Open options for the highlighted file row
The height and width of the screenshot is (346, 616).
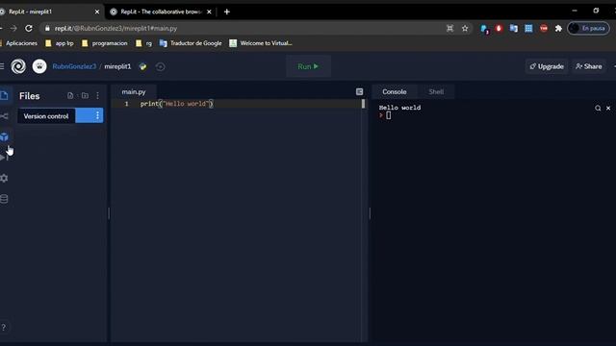click(97, 115)
